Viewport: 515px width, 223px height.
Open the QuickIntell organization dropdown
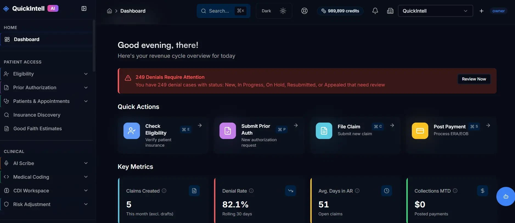click(x=435, y=11)
